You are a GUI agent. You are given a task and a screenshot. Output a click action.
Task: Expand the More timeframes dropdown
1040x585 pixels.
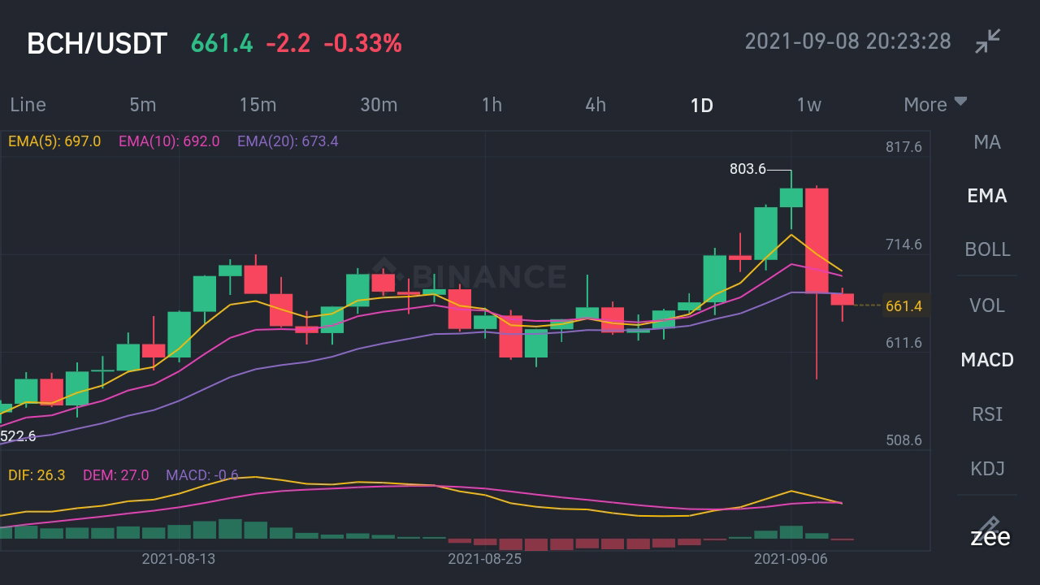[x=935, y=104]
